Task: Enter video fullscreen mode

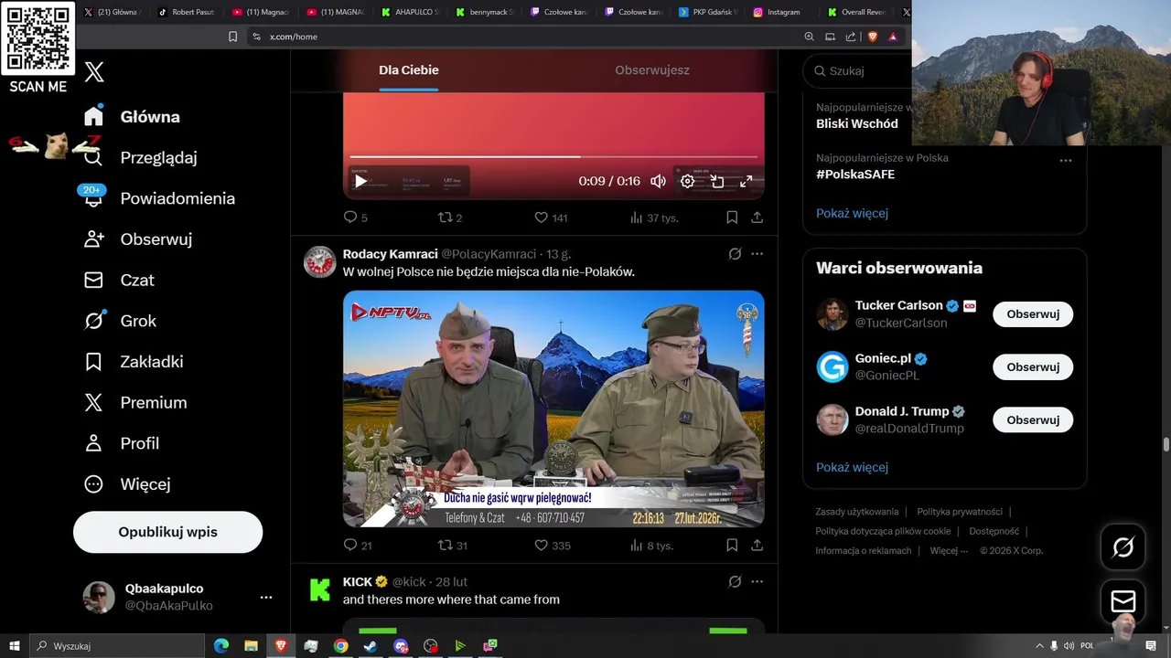Action: pos(747,181)
